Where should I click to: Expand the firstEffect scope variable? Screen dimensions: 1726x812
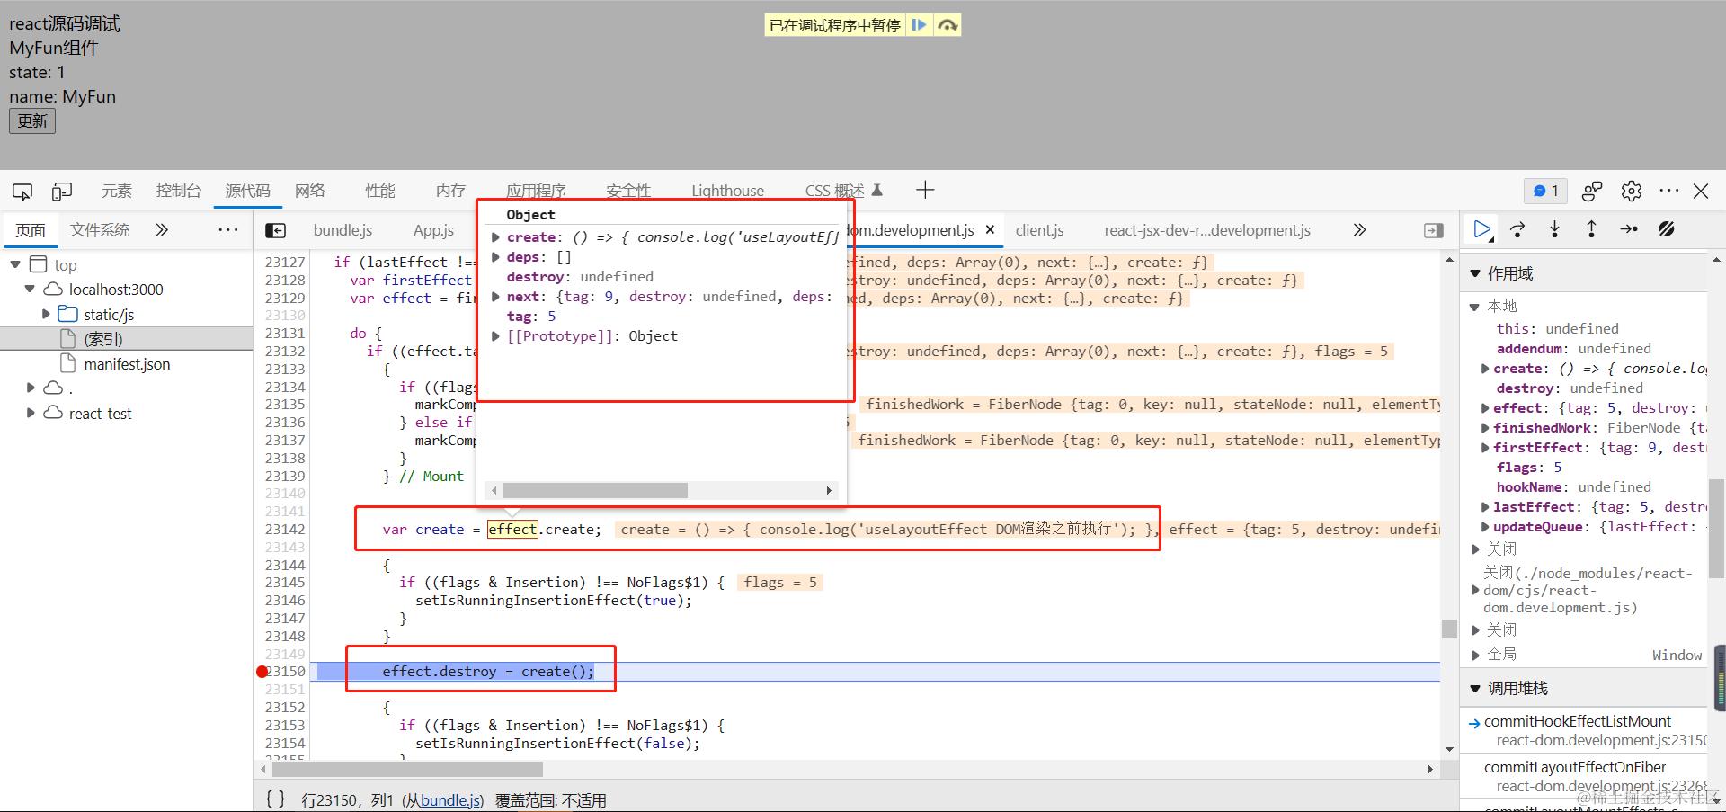click(1485, 448)
